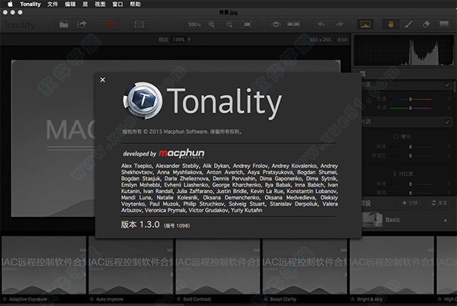457x306 pixels.
Task: Favorite the Bold Contrast preset star
Action: [179, 299]
